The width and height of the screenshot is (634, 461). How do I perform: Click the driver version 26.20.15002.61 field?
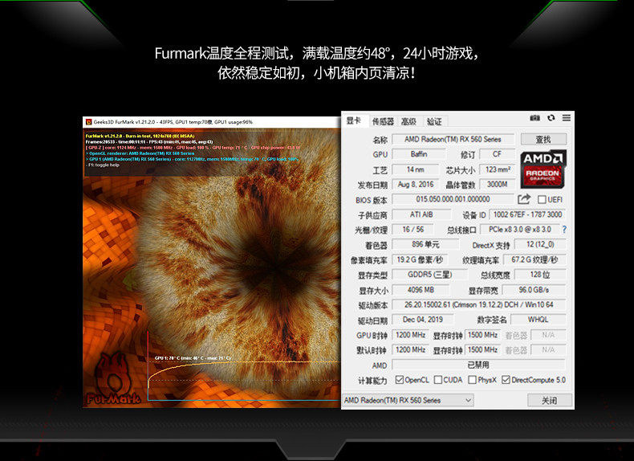click(x=479, y=304)
